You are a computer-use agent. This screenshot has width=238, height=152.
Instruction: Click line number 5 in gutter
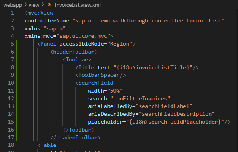(x=13, y=44)
